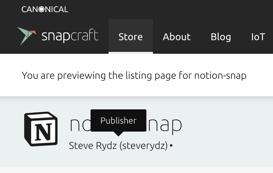Click the Canonical logo in top bar
Viewport: 273px width, 173px height.
click(45, 9)
